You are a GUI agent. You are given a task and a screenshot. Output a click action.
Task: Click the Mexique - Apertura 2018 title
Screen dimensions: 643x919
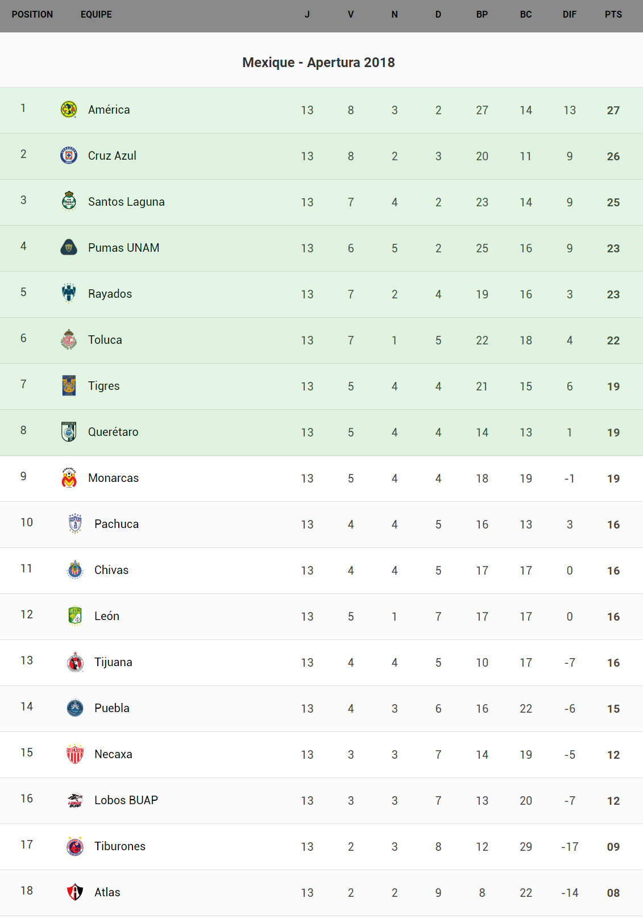(x=318, y=63)
